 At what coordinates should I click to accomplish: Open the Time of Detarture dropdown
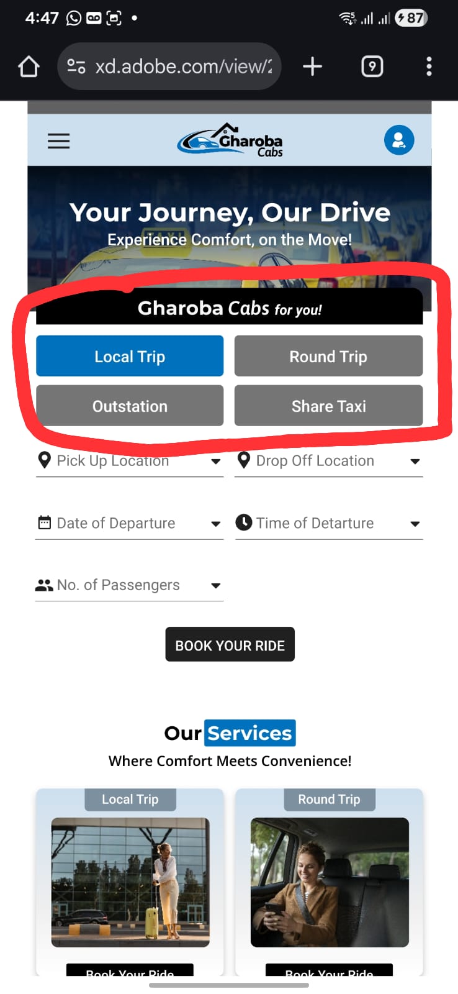click(328, 523)
